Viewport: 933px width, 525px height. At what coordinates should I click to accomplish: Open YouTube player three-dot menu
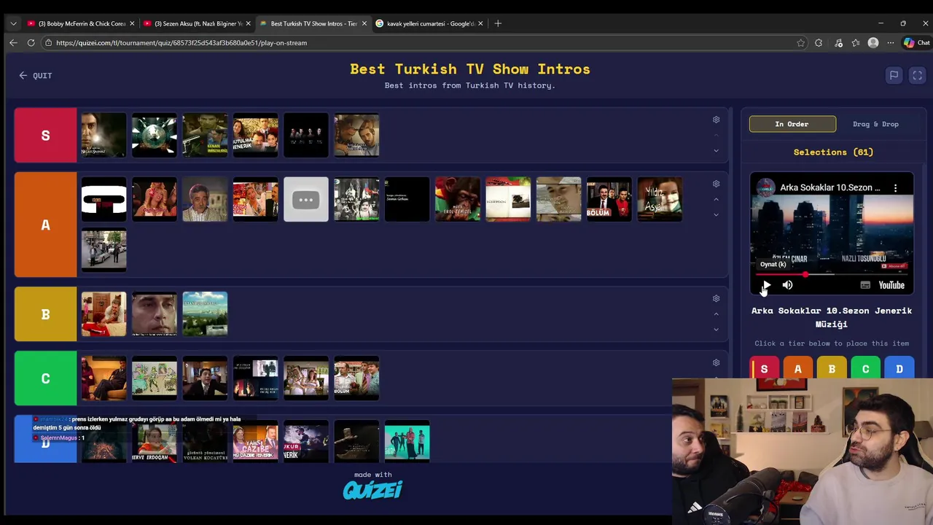click(895, 188)
